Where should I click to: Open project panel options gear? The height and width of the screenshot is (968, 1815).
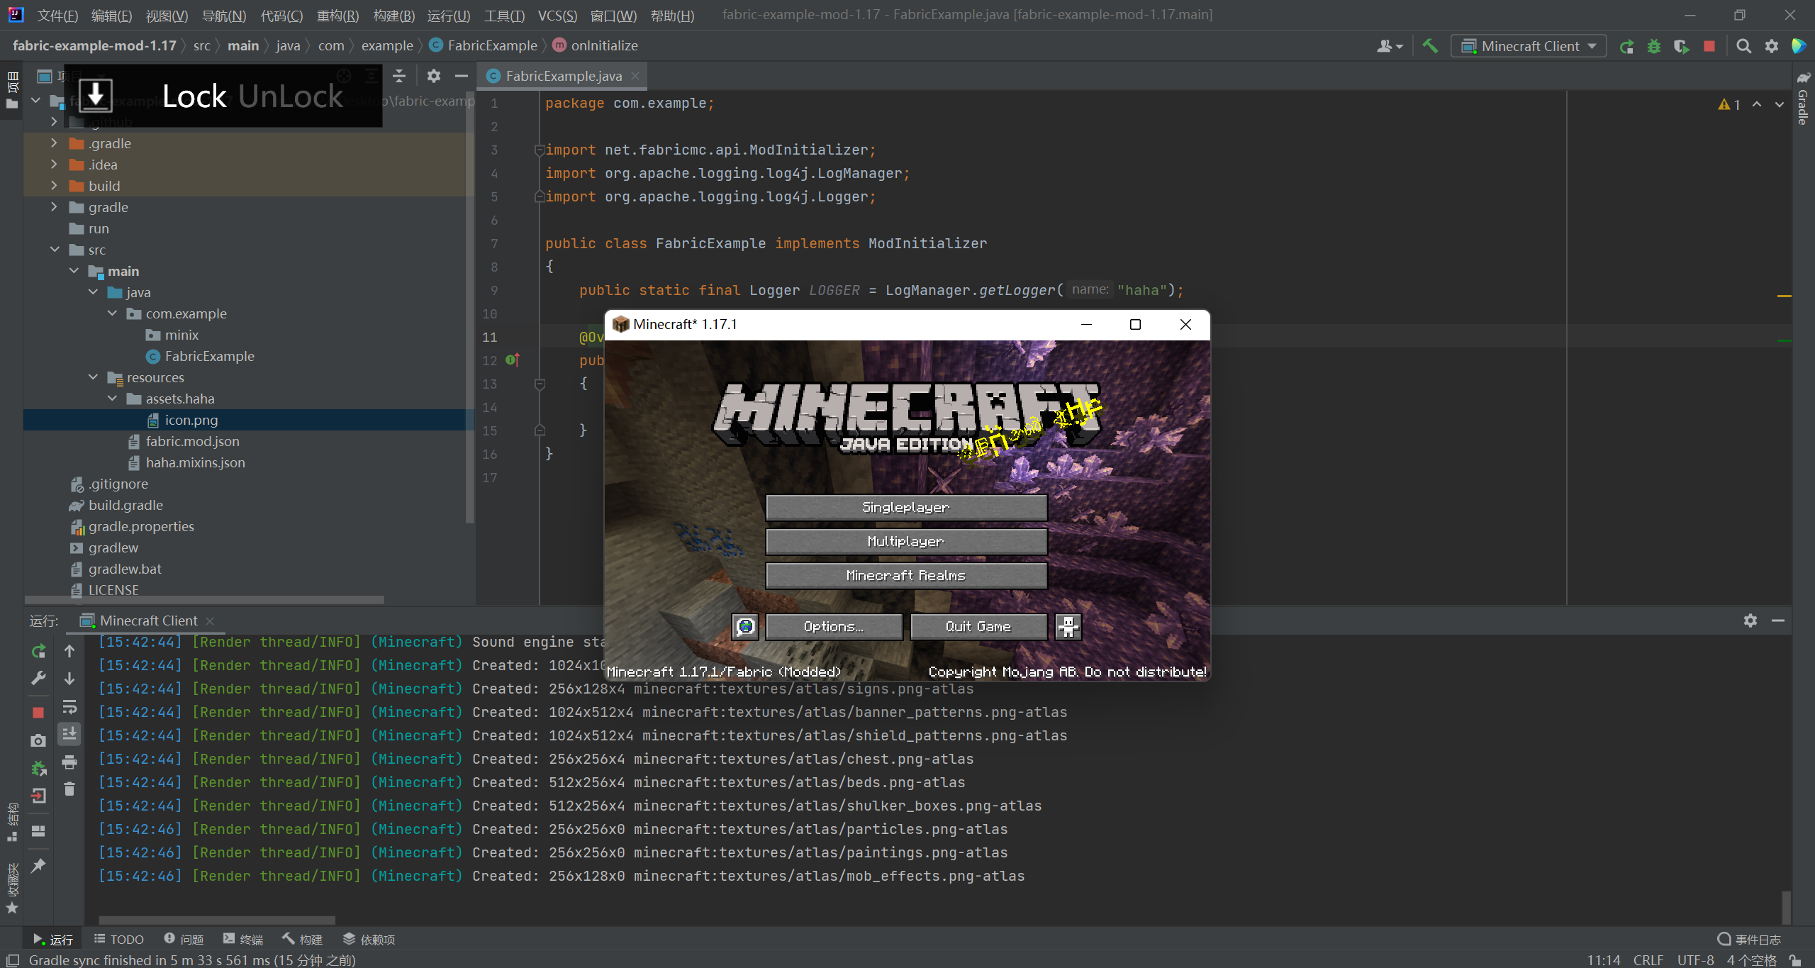point(434,76)
